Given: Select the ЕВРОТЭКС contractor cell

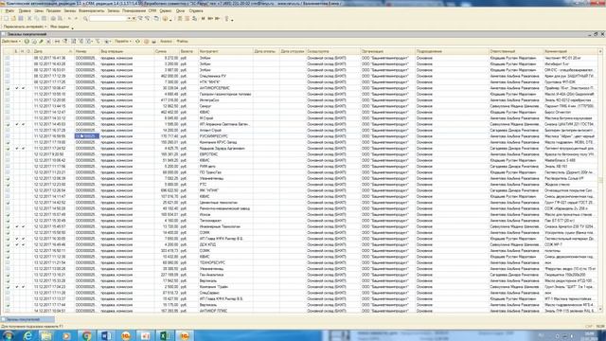Looking at the screenshot, I should pos(225,154).
